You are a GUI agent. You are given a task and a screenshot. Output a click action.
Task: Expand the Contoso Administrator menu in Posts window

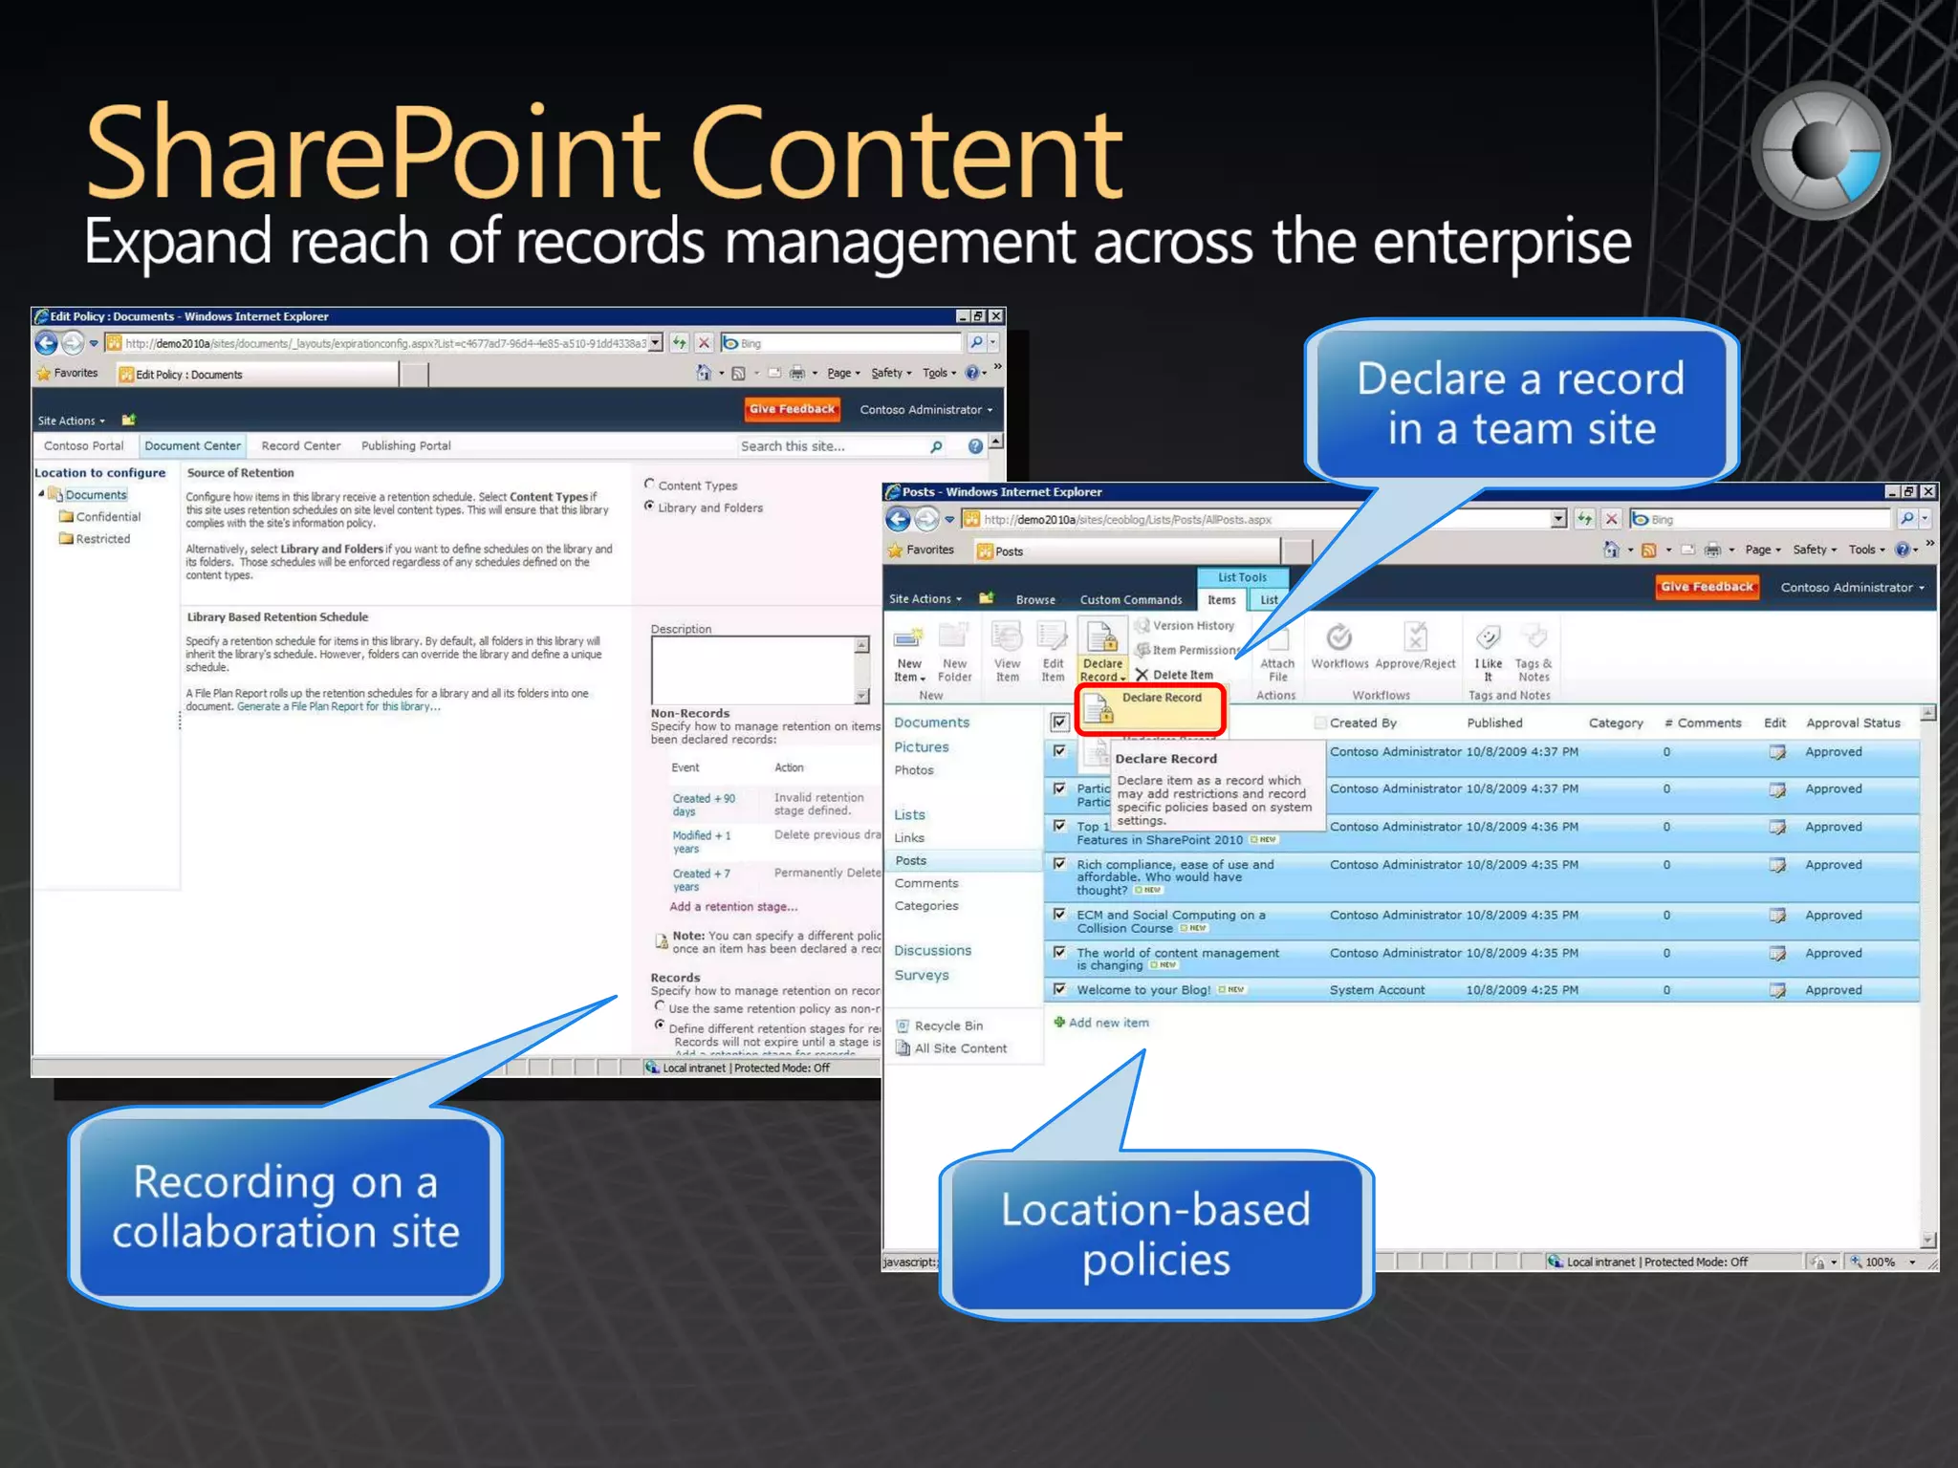click(1852, 588)
